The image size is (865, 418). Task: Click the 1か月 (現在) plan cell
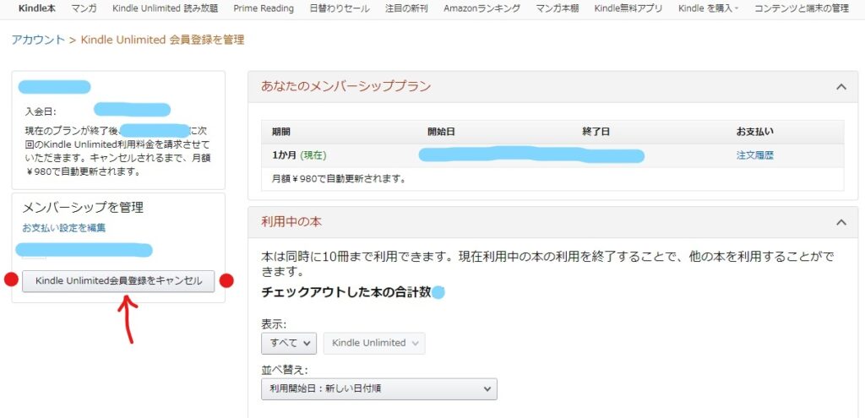tap(299, 155)
